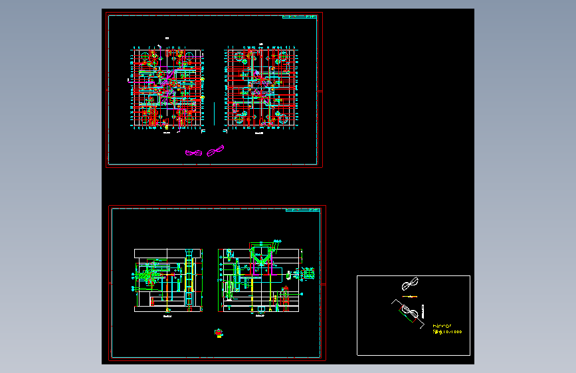Click the right plan view in upper sheet
576x373 pixels.
[x=261, y=88]
